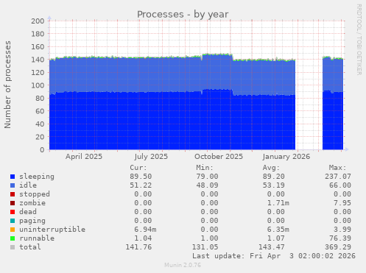Viewport: 366px width, 273px height.
Task: Click the 'Avg:' column header
Action: 271,168
